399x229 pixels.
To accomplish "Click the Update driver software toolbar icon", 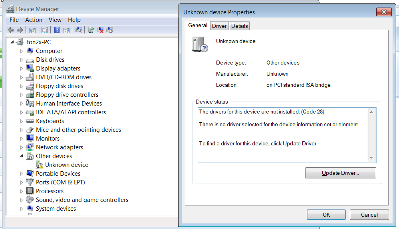I will coord(91,30).
